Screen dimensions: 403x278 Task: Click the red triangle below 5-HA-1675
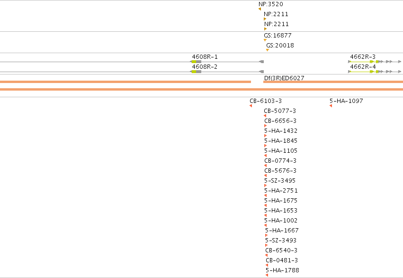click(266, 206)
